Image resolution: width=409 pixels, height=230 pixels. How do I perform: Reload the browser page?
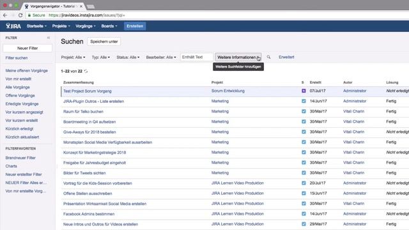click(x=20, y=15)
